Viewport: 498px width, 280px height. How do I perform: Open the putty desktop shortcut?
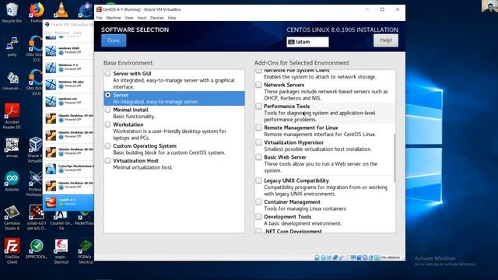click(x=12, y=47)
